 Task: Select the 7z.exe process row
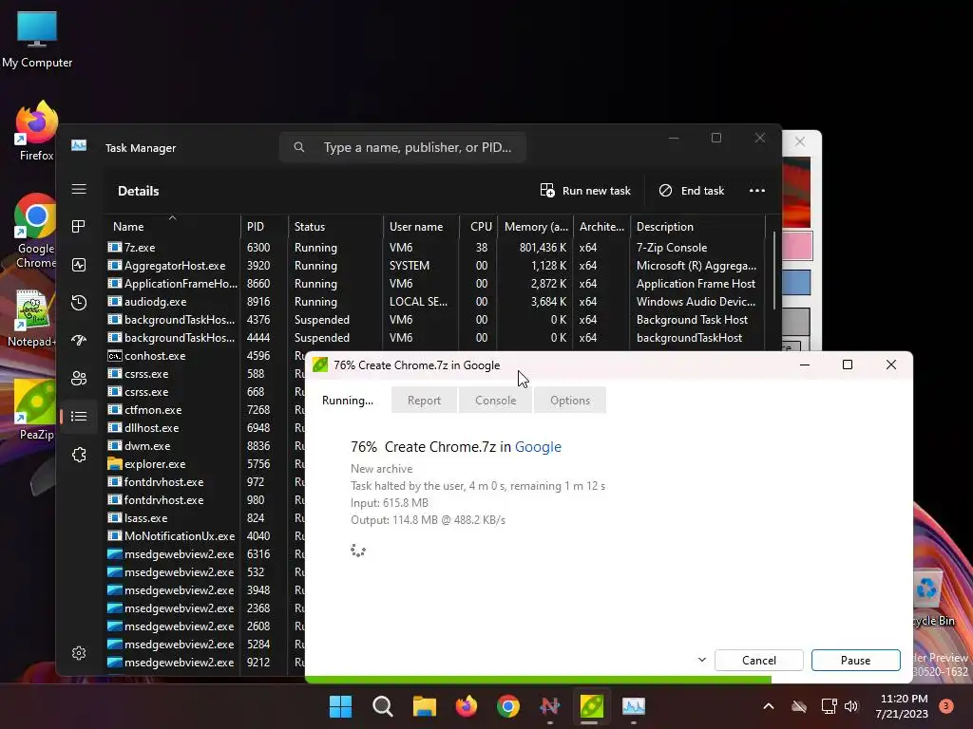pyautogui.click(x=434, y=248)
